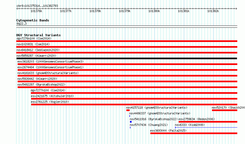Click the 101378k ruler tick label
This screenshot has width=245, height=144.
point(95,11)
